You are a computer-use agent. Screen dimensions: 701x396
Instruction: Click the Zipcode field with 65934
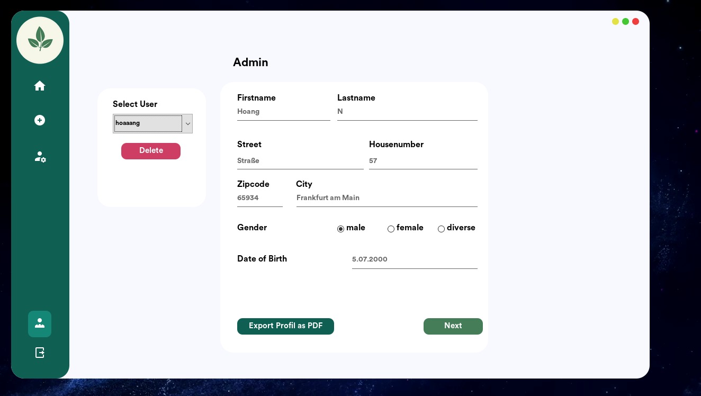(260, 198)
